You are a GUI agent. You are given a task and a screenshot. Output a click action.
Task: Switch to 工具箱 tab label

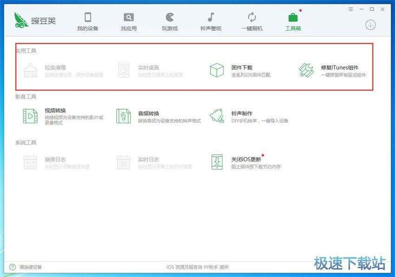[293, 28]
